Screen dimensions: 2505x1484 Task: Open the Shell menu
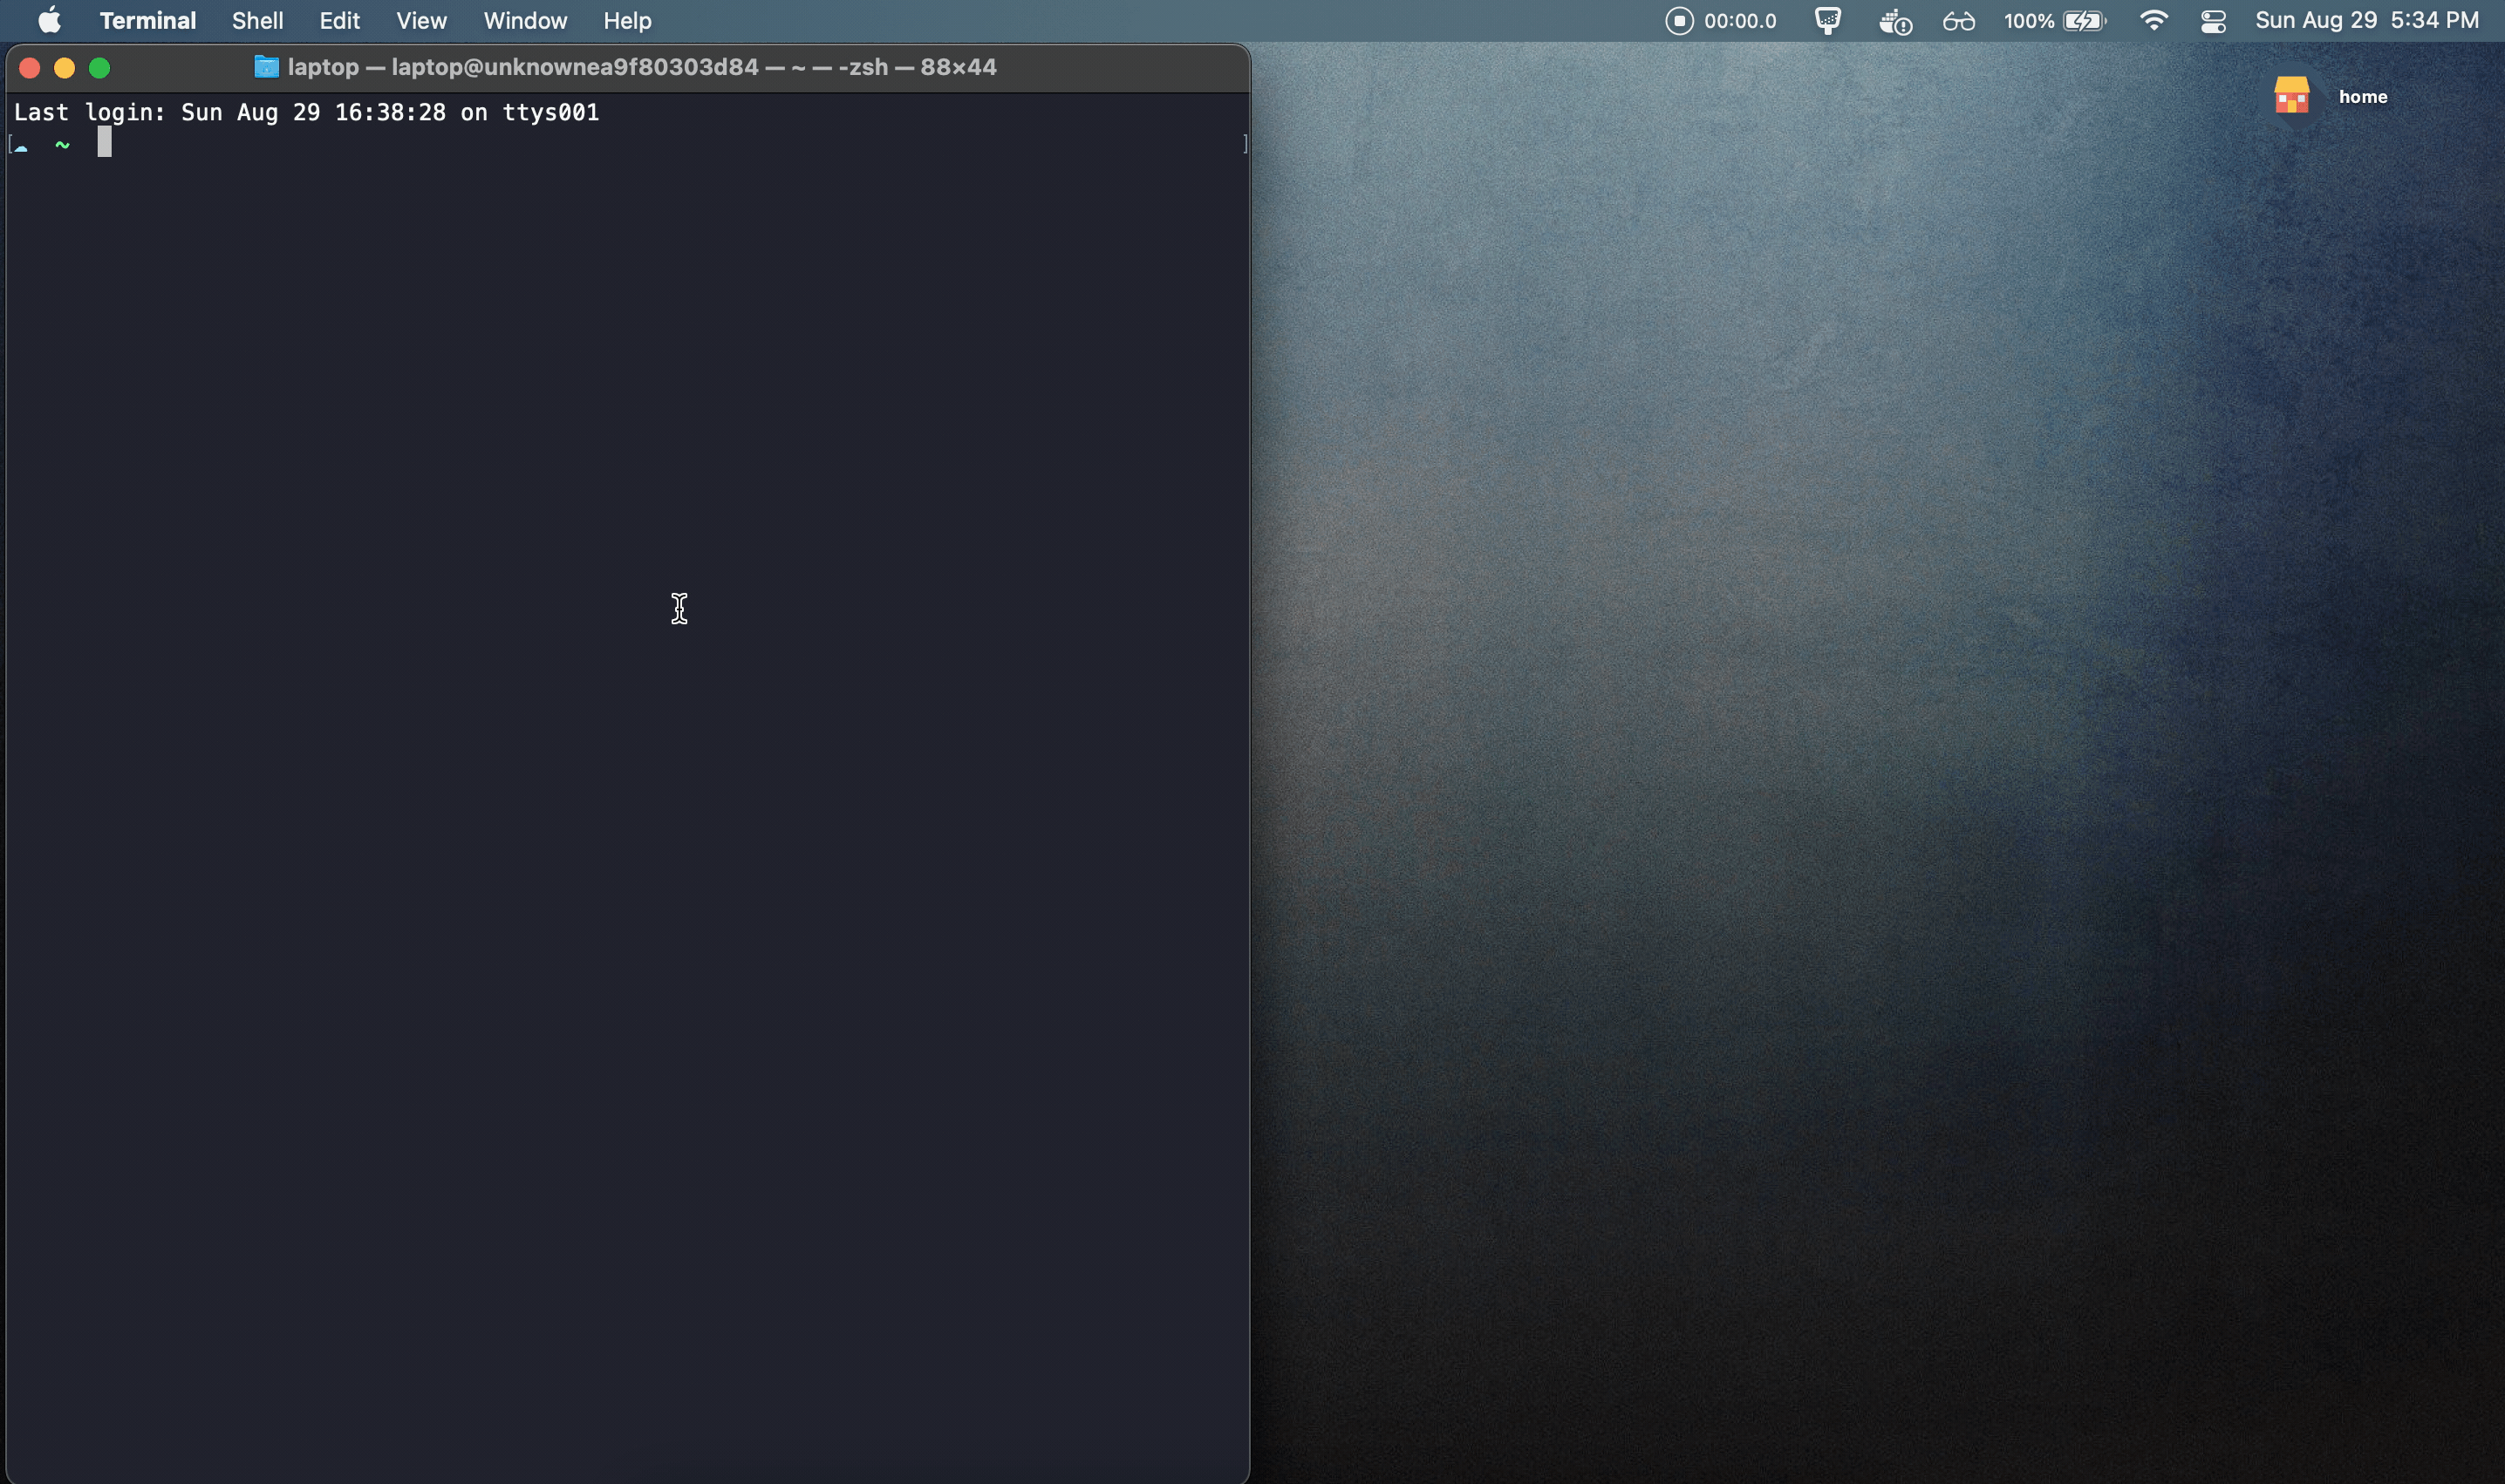coord(257,20)
